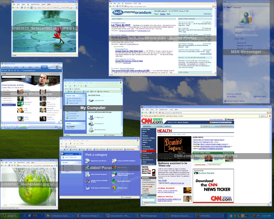
Task: Click 'Let There Be Wi-Fi' headline link
Action: click(x=121, y=25)
